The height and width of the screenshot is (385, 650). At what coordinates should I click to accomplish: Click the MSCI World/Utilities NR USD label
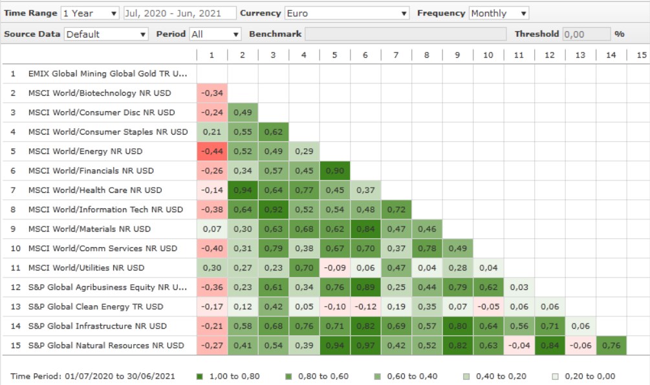[86, 268]
